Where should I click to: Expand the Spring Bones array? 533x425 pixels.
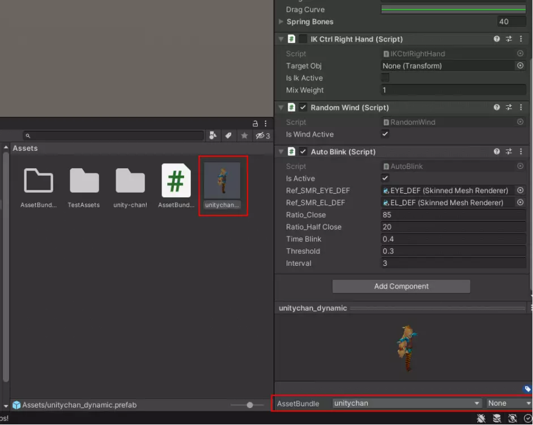click(281, 22)
